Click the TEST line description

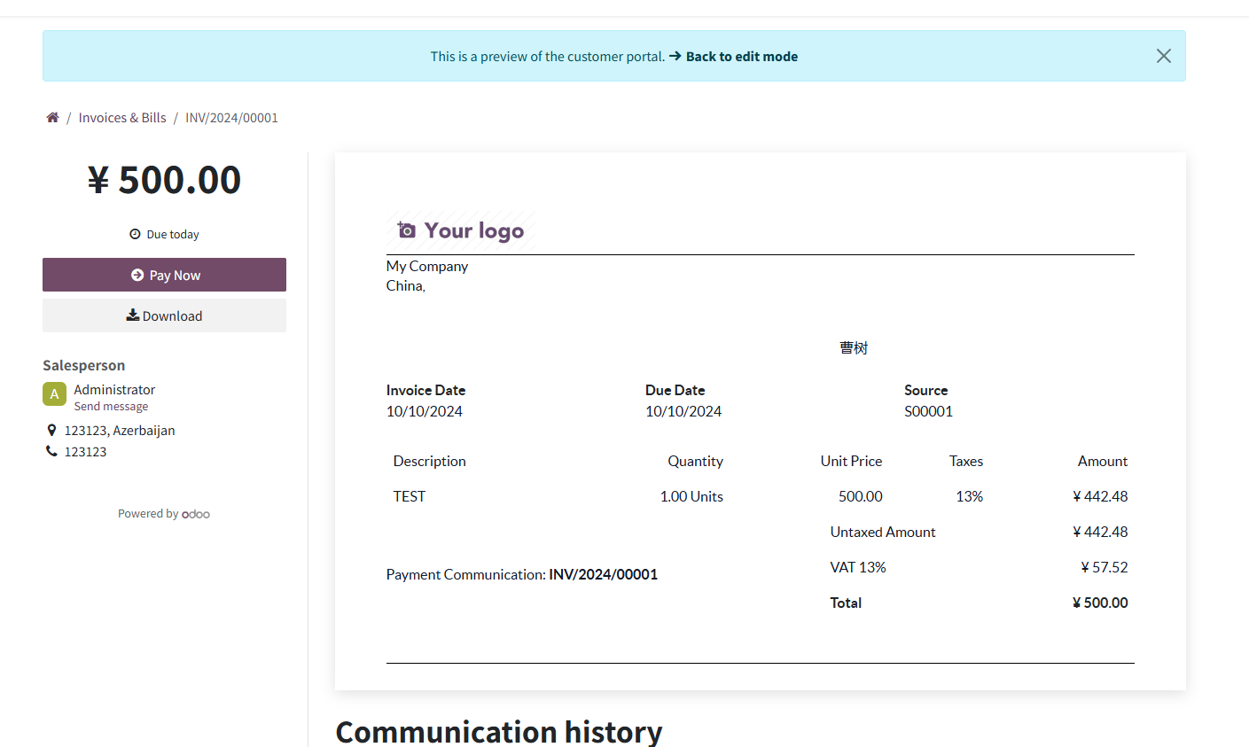(410, 496)
